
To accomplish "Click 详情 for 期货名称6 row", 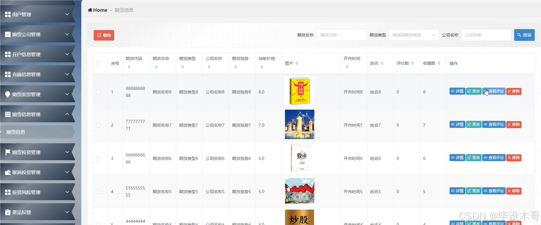I will pyautogui.click(x=457, y=158).
